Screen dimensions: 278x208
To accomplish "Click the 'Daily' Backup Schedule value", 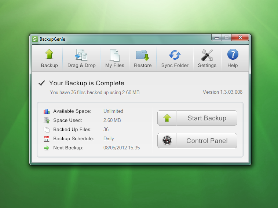I will pyautogui.click(x=109, y=139).
